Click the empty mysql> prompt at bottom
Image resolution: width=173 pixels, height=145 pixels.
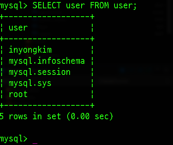(14, 139)
